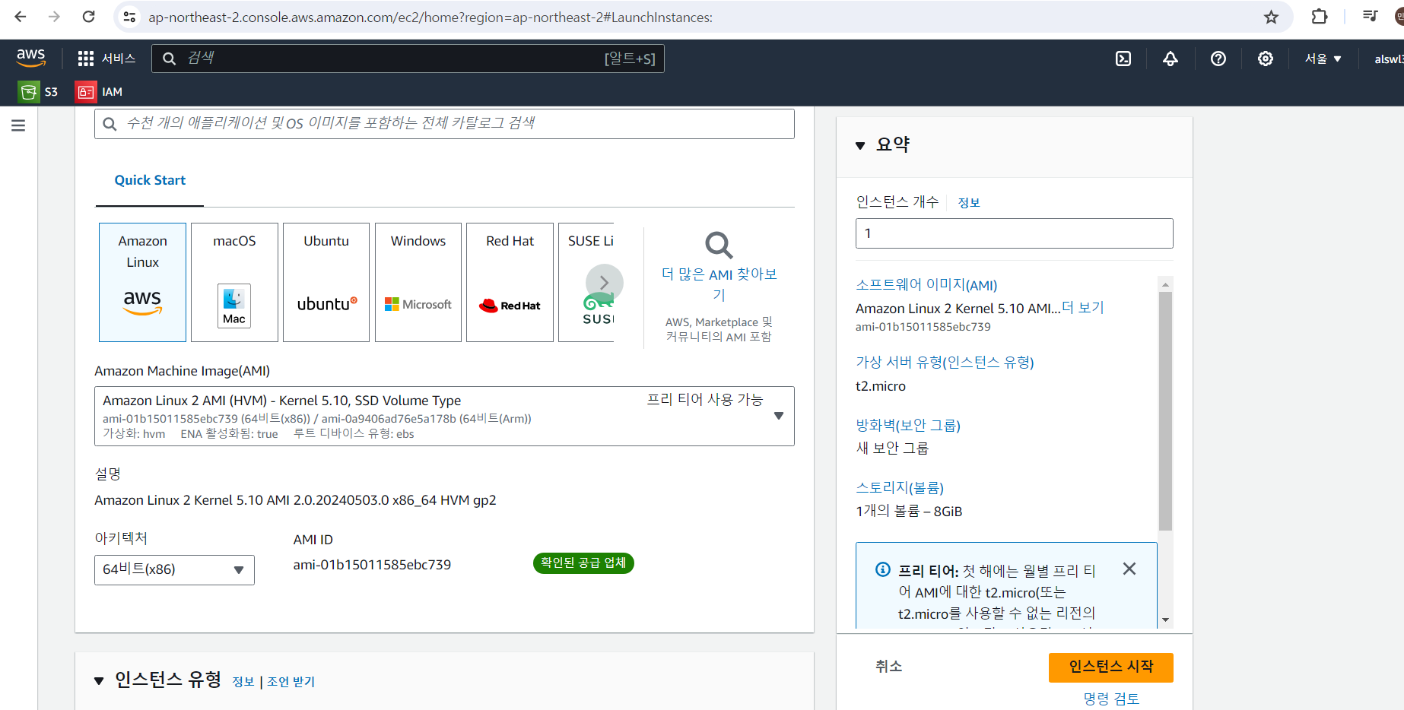The width and height of the screenshot is (1404, 710).
Task: Go to AWS console home via logo
Action: 31,58
